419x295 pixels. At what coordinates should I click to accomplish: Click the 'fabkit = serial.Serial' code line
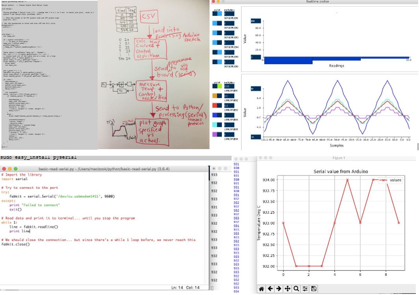(62, 196)
